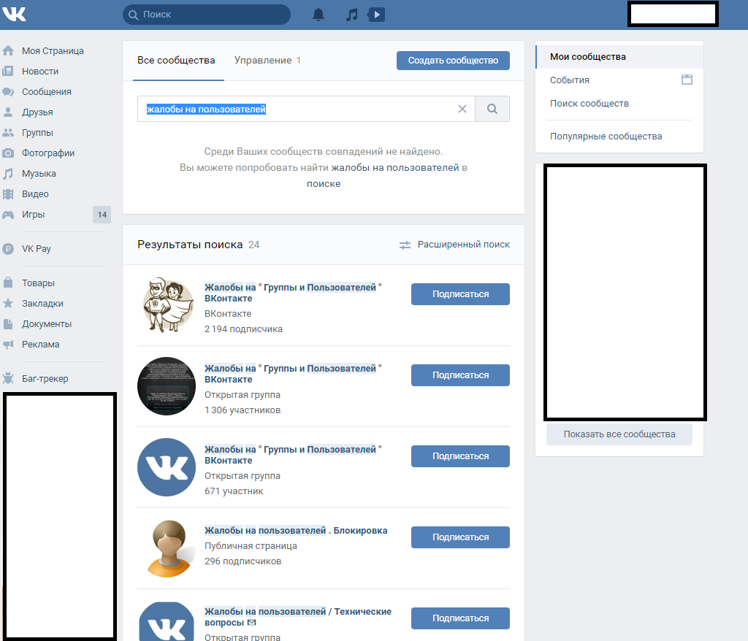Viewport: 748px width, 641px height.
Task: Subscribe to group with 1 306 участников
Action: click(x=460, y=375)
